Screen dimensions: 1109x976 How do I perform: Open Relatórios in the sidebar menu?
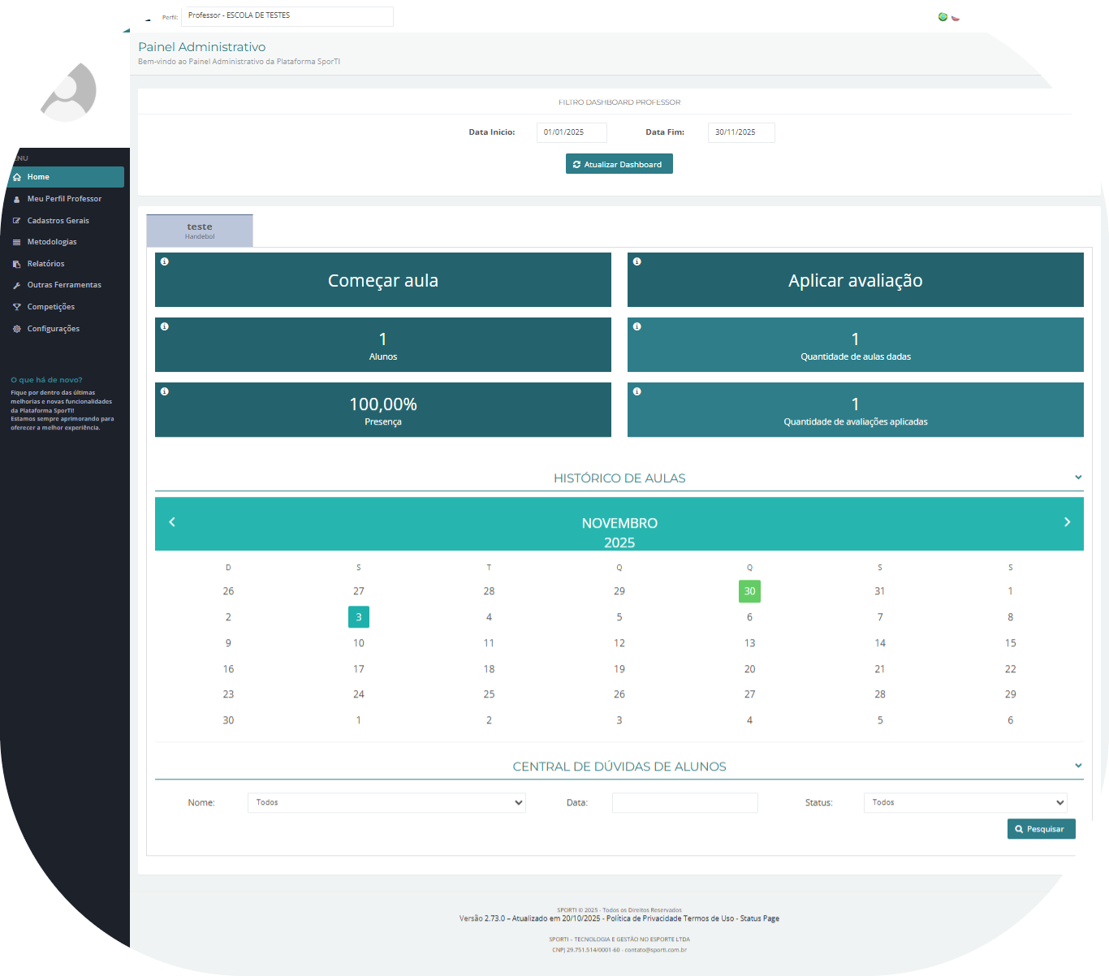(x=45, y=264)
